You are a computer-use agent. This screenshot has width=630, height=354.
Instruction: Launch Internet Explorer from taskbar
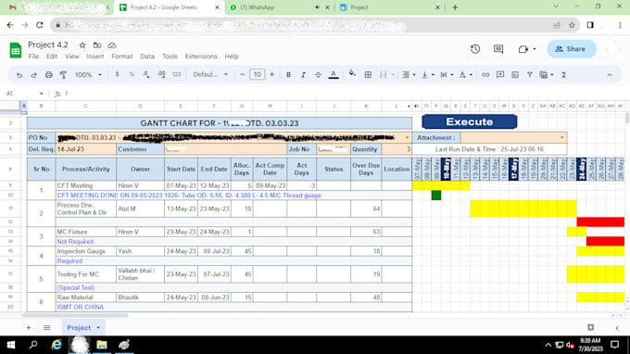coord(57,345)
